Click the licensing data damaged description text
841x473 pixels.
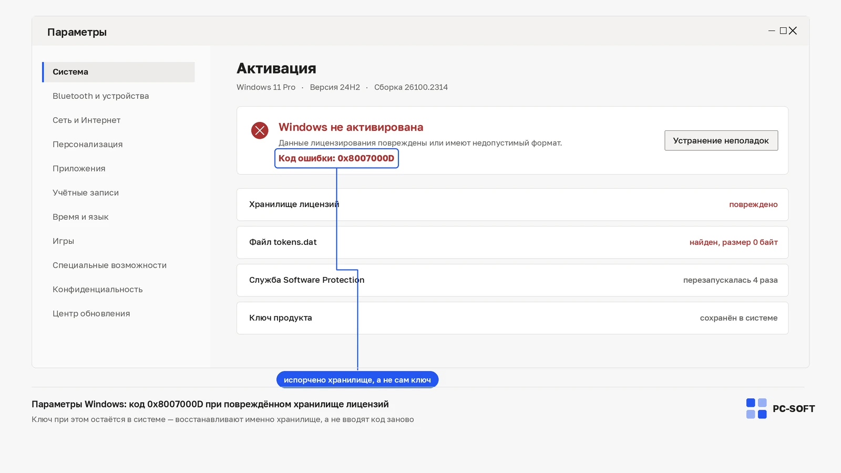point(420,143)
